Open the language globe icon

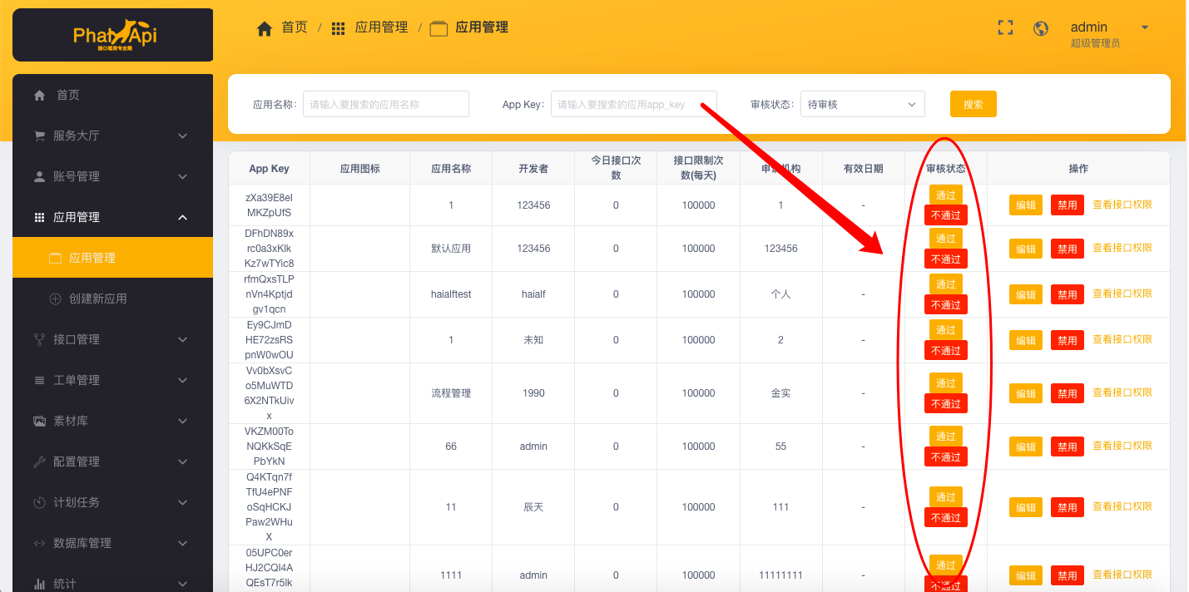(1040, 28)
